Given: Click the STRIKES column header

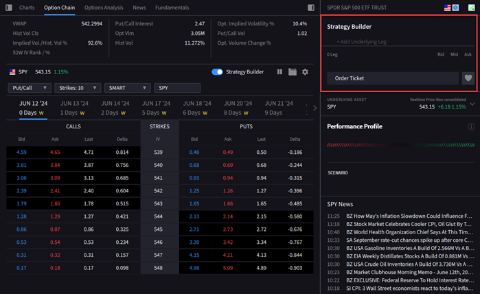Looking at the screenshot, I should coord(159,126).
